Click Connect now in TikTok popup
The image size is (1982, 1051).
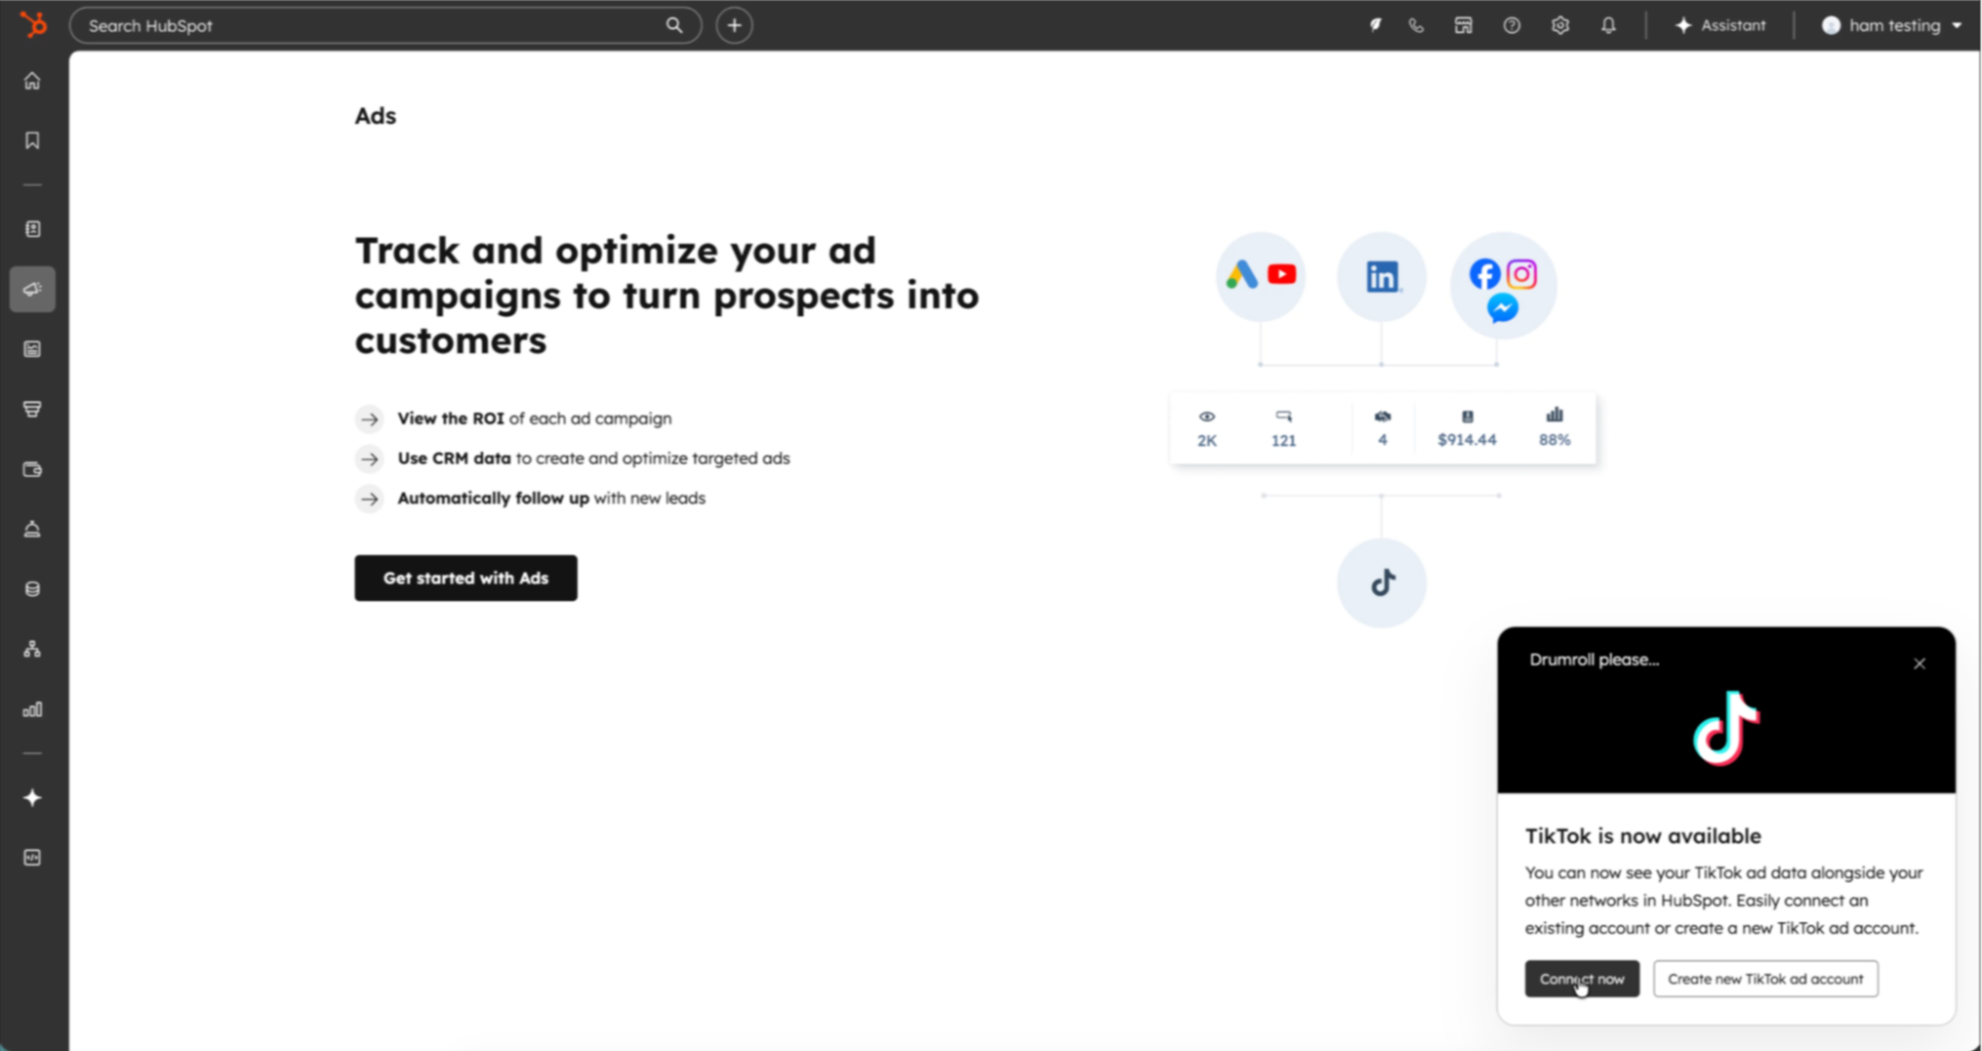(x=1581, y=979)
